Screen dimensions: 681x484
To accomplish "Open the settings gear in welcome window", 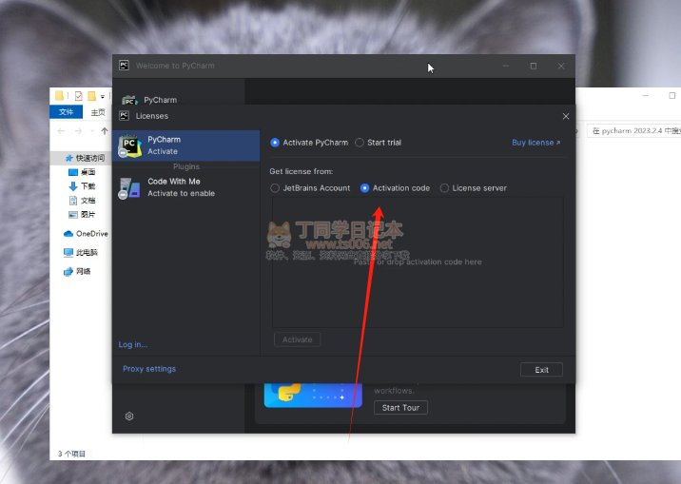I will [x=129, y=416].
